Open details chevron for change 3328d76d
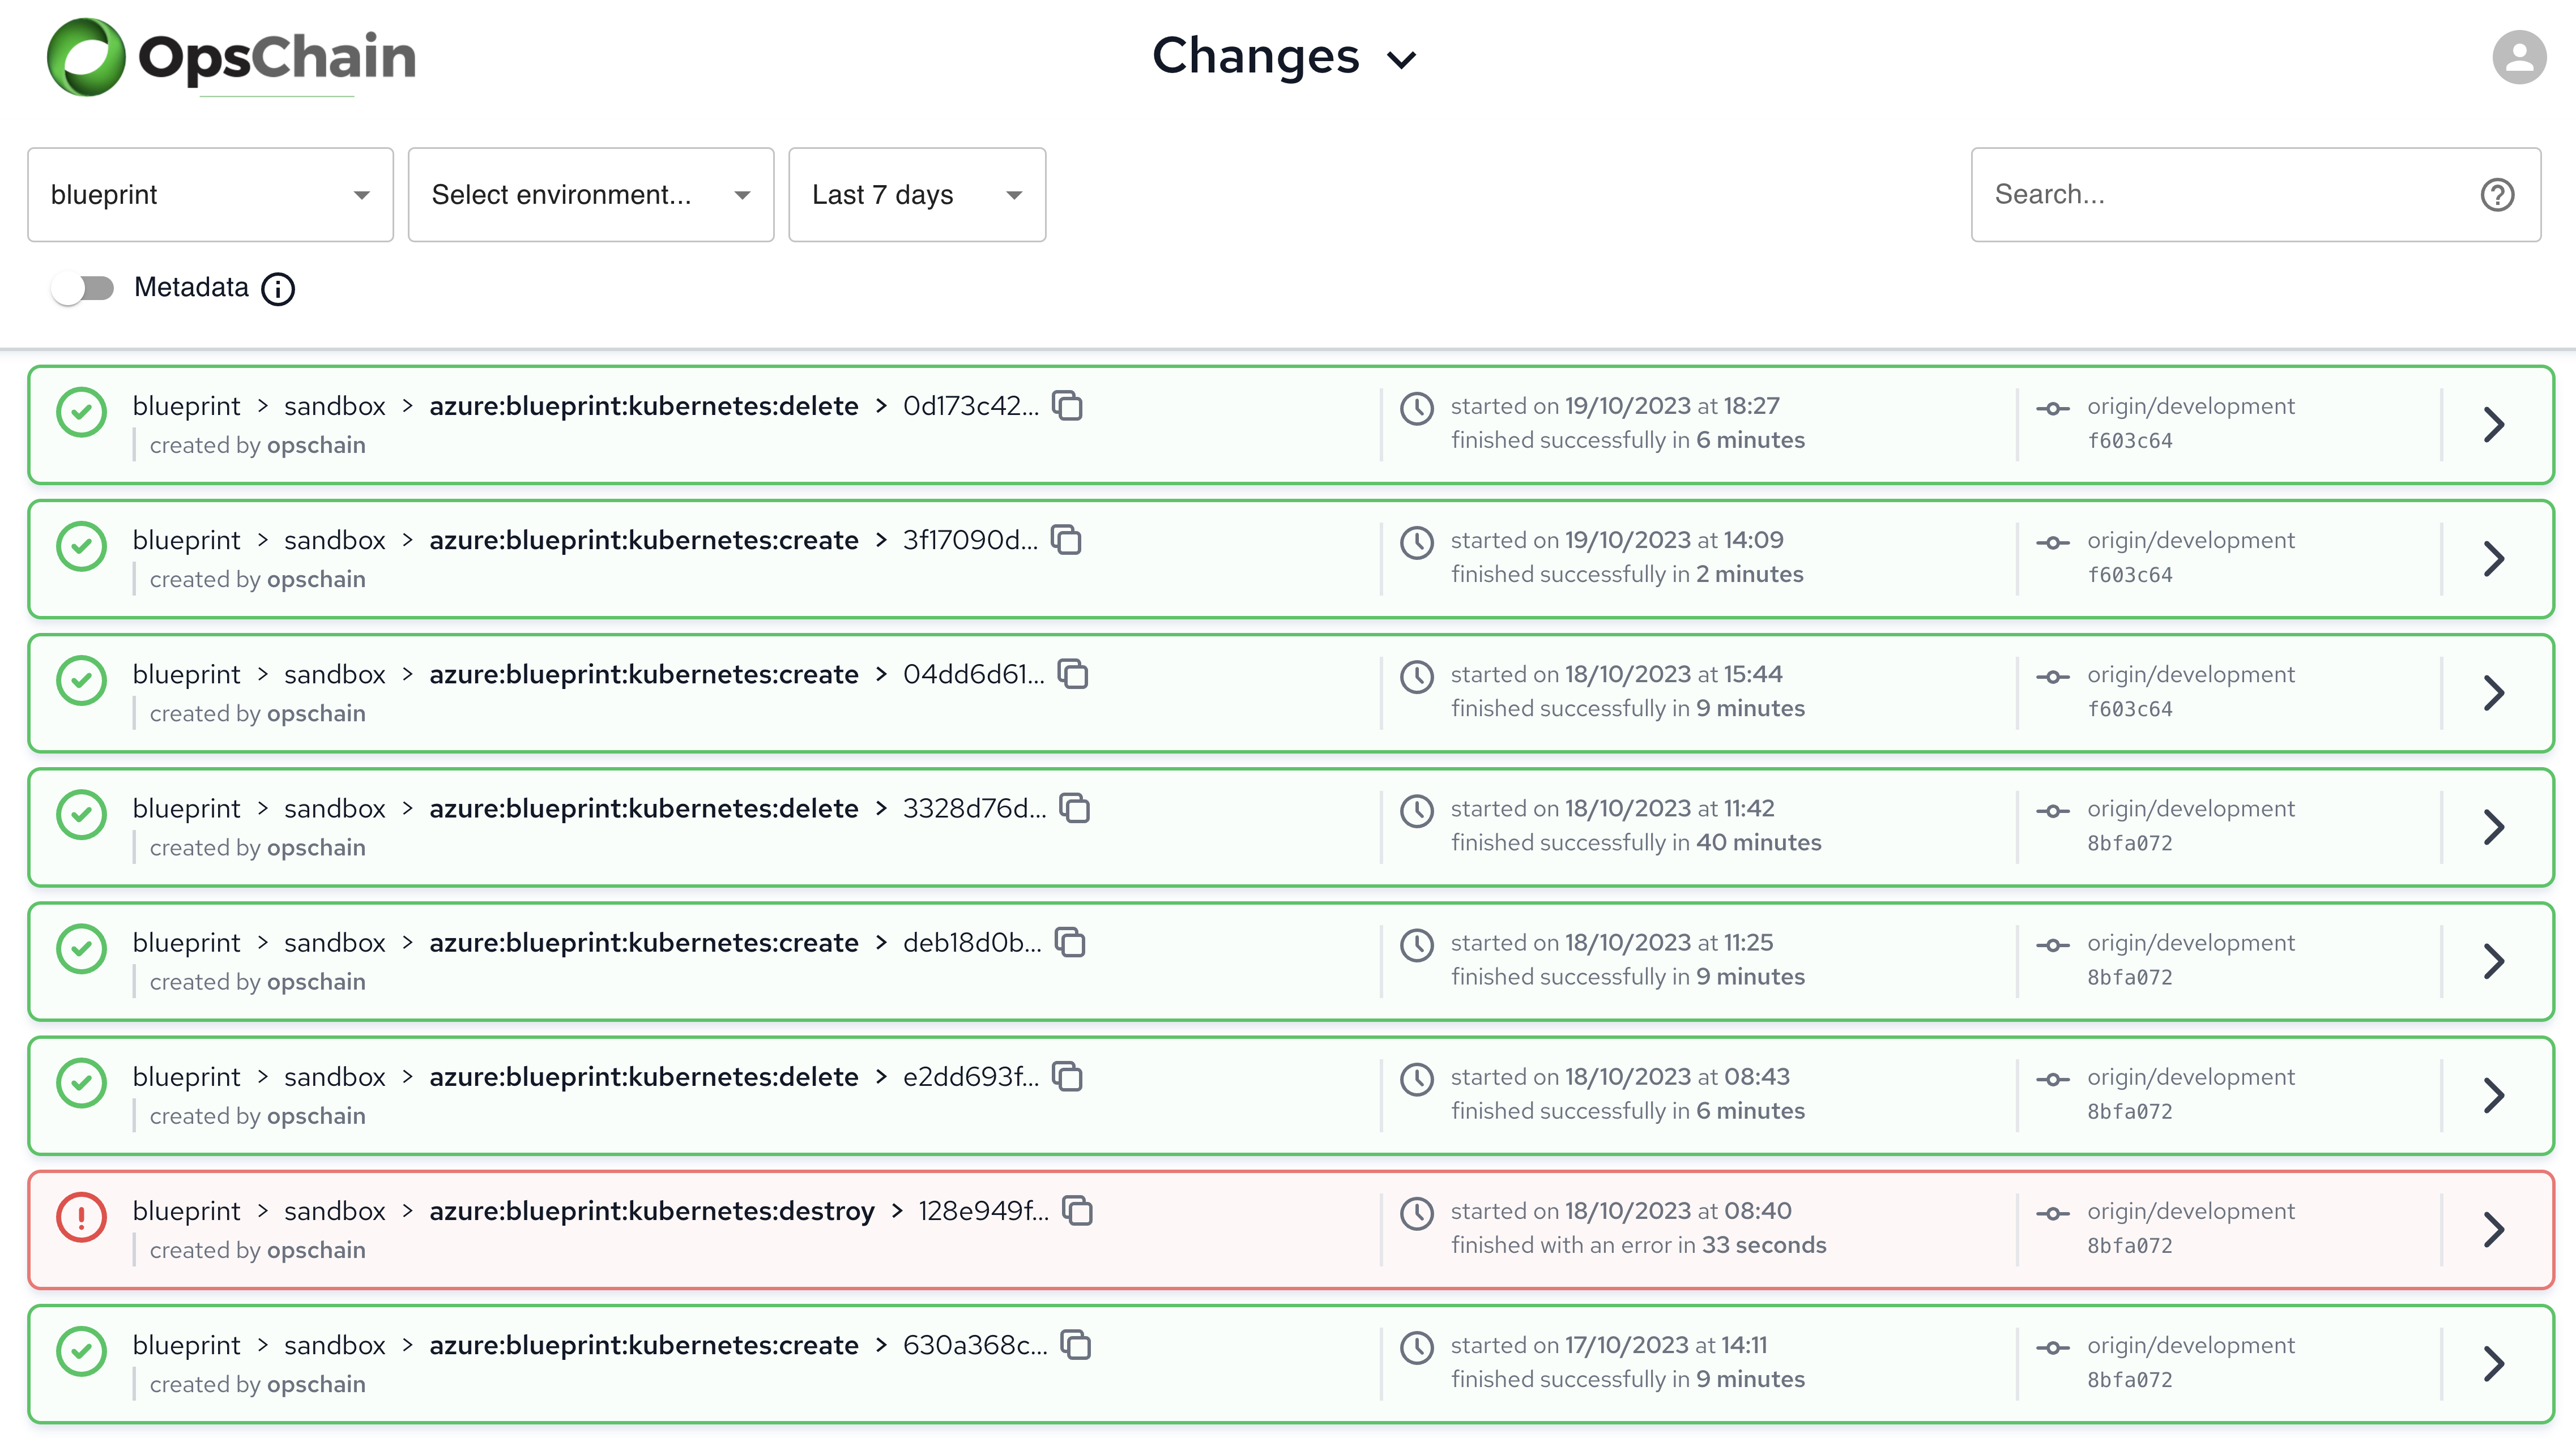Screen dimensions: 2576x1438 coord(2494,828)
